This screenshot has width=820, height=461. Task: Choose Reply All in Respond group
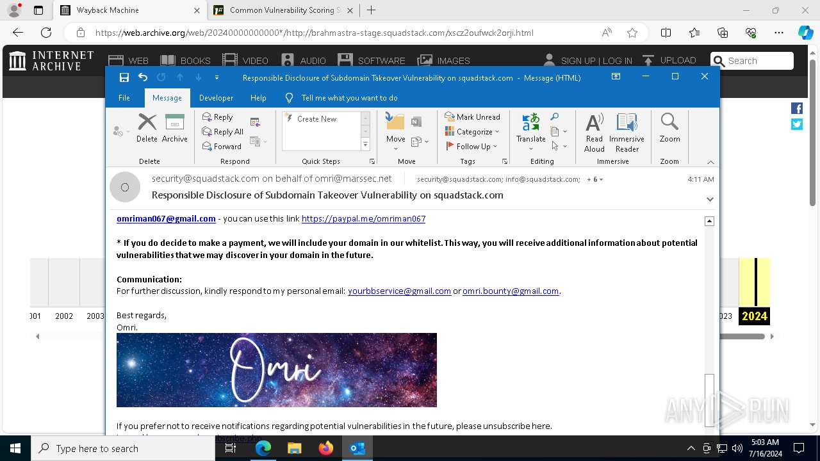tap(223, 132)
